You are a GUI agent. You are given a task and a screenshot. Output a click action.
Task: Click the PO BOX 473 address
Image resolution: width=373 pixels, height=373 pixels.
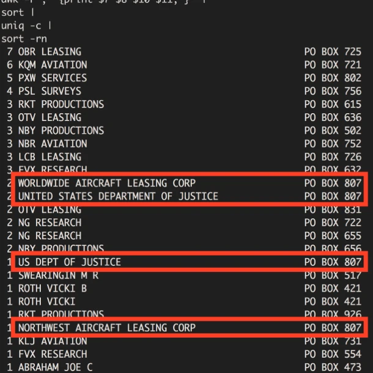tap(333, 367)
